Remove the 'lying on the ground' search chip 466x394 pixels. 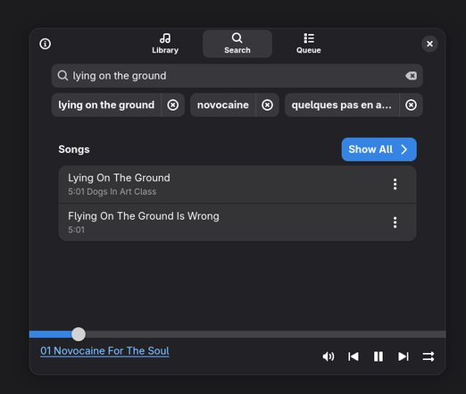[173, 105]
